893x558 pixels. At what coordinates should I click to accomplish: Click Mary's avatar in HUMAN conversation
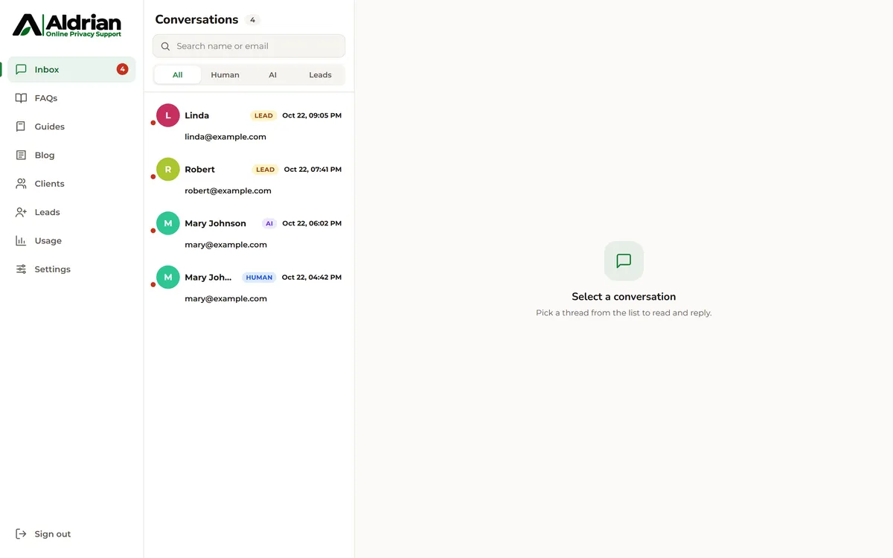click(168, 278)
